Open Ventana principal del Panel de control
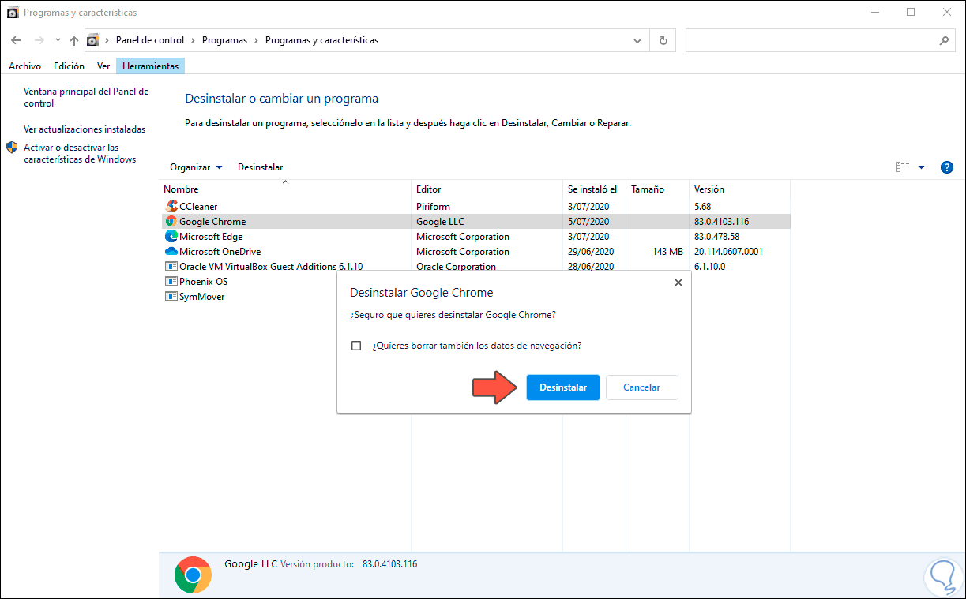The height and width of the screenshot is (599, 966). point(86,98)
